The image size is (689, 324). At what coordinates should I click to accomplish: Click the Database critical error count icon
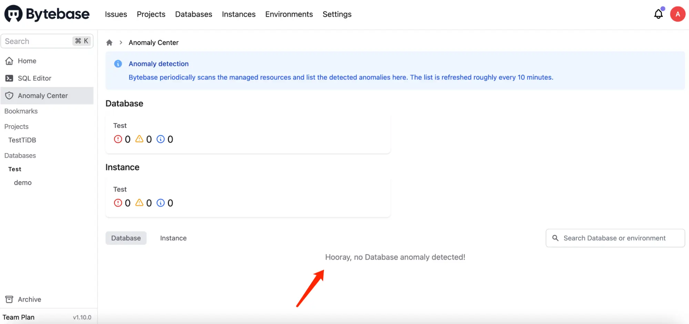pos(118,139)
